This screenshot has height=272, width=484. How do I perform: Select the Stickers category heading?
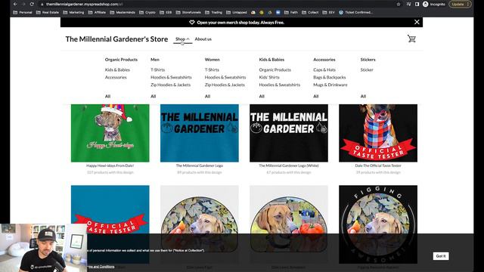[x=368, y=60]
